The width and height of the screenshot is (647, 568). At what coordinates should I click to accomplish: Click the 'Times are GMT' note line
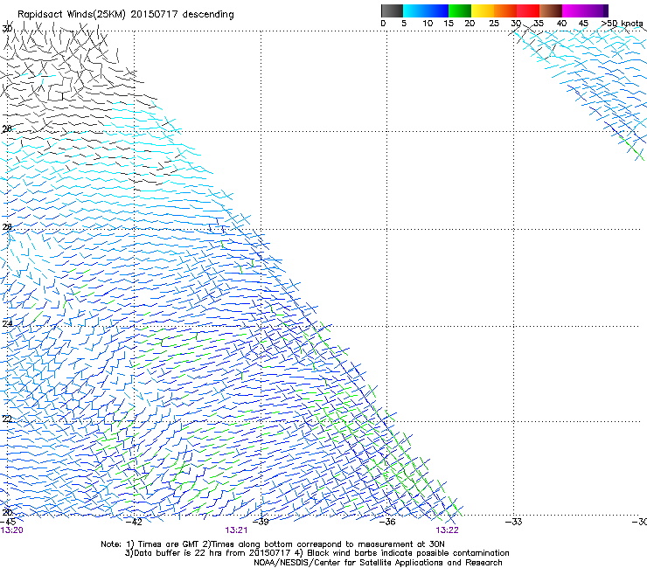point(273,544)
